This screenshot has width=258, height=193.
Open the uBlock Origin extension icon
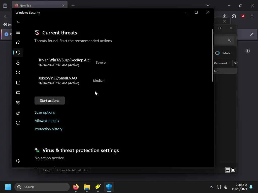tap(243, 16)
